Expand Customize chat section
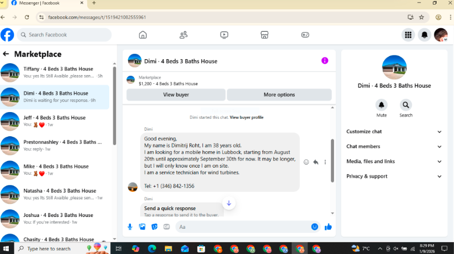 [394, 132]
